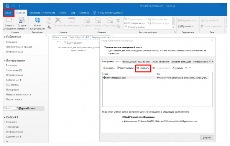Switch to Файлы данных tab in dialog
Viewport: 230px width, 146px height.
(130, 62)
